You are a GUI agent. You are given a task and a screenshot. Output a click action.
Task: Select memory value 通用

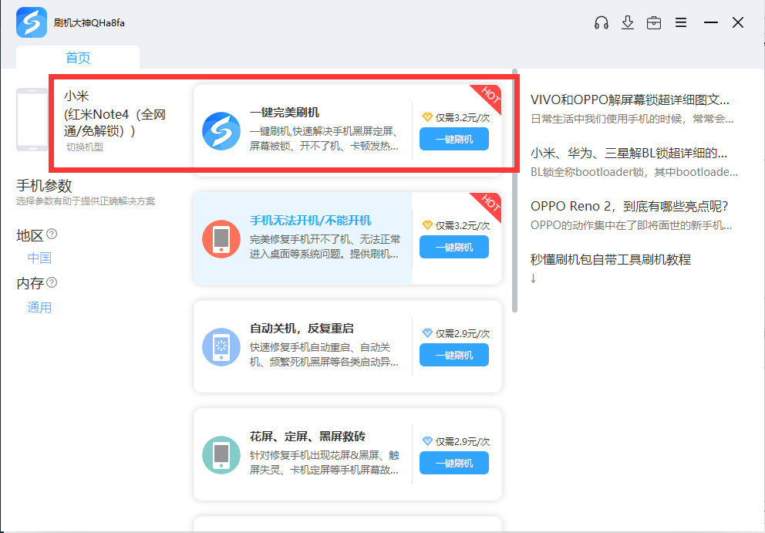pos(39,308)
